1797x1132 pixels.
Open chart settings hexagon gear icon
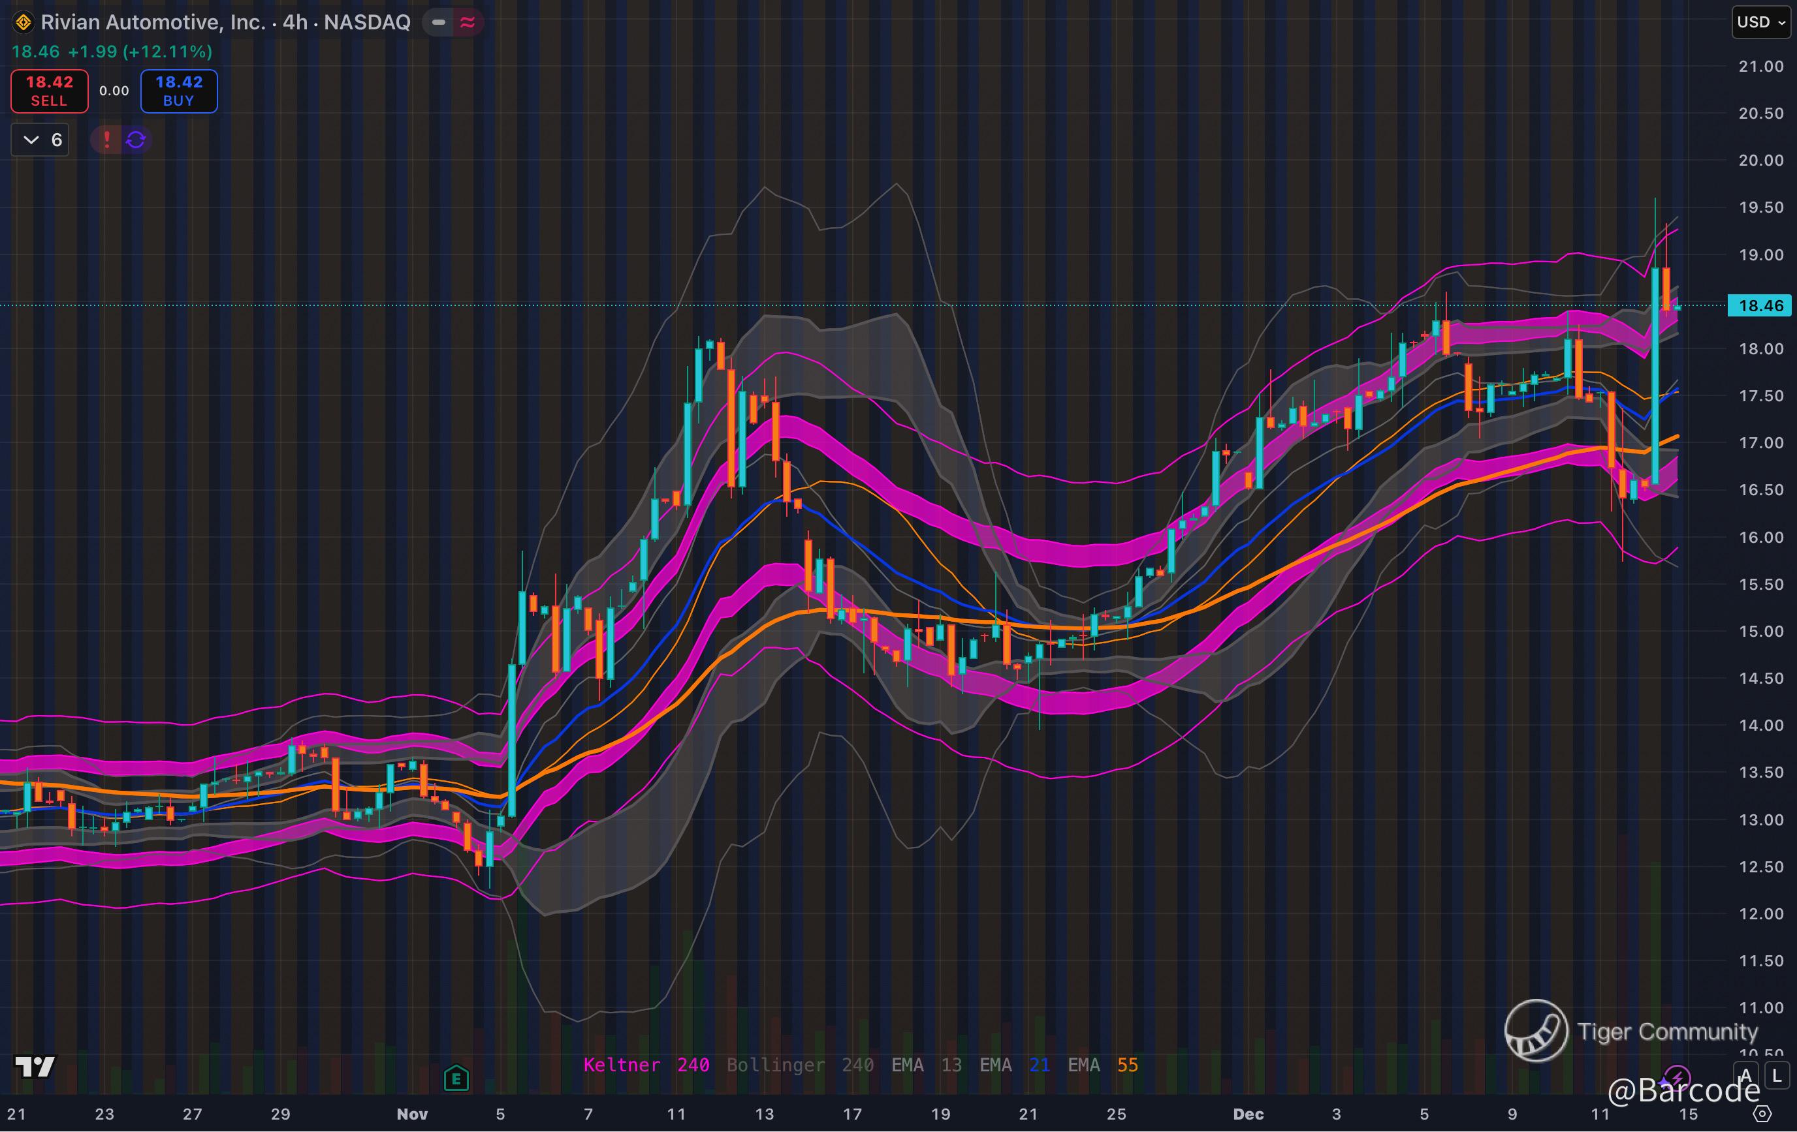(1762, 1114)
